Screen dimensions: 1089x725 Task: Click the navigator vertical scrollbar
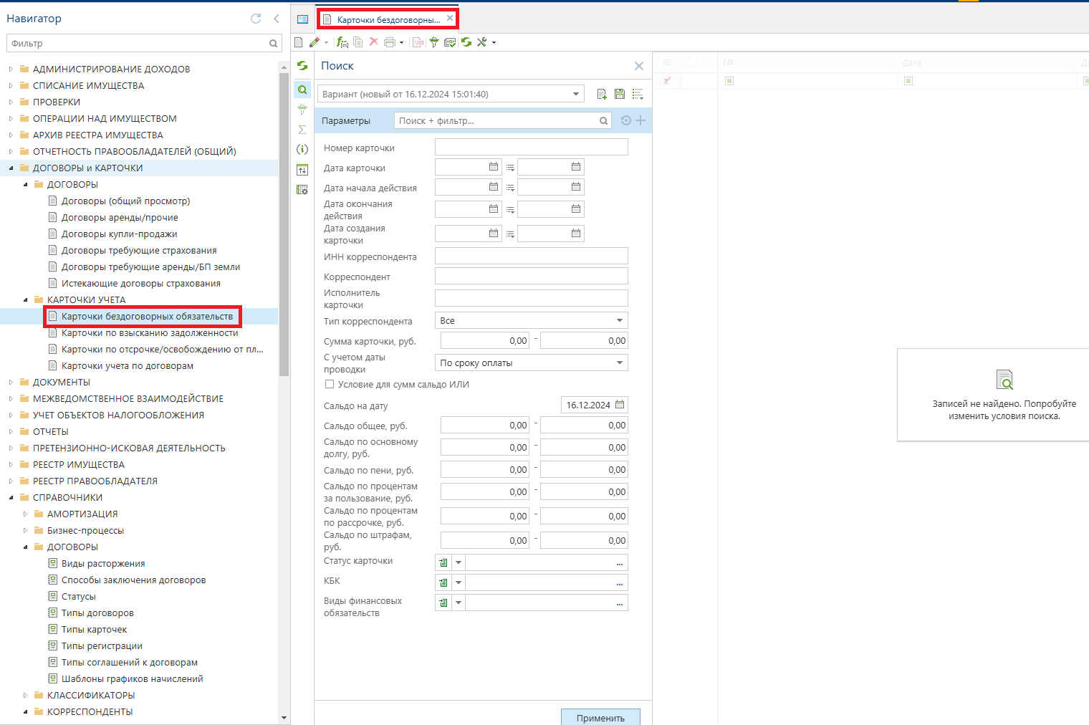tap(284, 224)
